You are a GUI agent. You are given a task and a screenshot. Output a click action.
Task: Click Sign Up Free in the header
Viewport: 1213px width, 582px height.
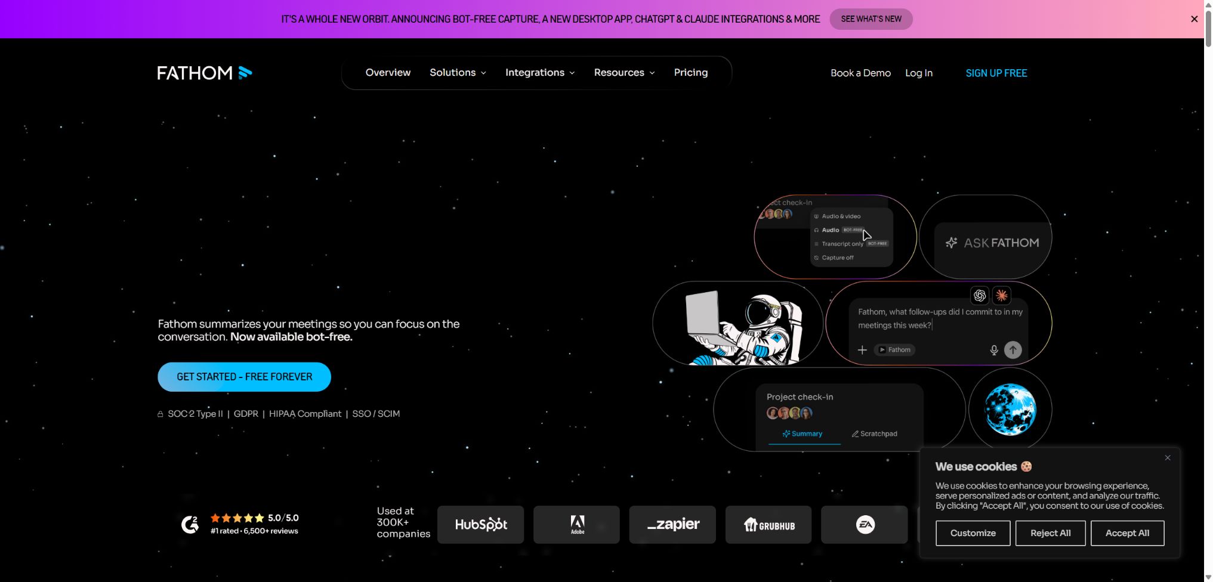pyautogui.click(x=996, y=73)
